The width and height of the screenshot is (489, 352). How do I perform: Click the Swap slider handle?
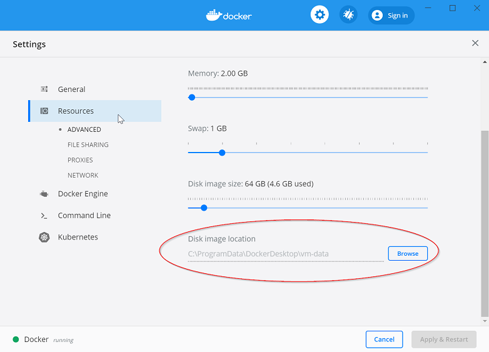click(222, 153)
